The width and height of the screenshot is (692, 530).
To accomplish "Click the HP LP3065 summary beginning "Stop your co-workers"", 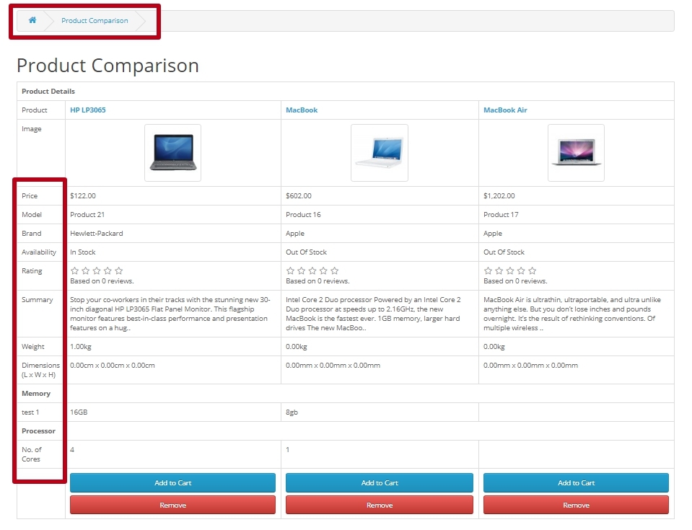I will [x=170, y=314].
